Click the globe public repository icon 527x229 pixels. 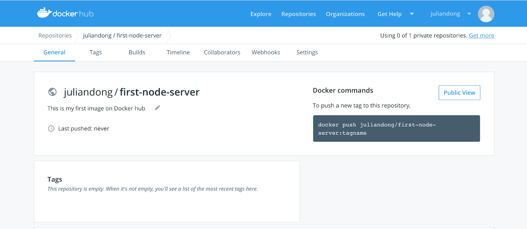pyautogui.click(x=52, y=92)
